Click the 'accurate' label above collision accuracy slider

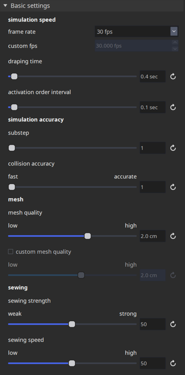tap(125, 177)
